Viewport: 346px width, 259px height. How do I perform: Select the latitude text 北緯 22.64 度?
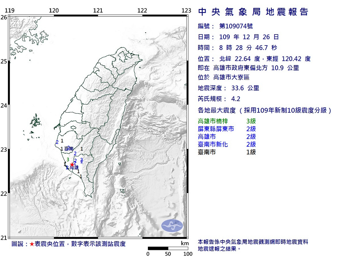240,59
